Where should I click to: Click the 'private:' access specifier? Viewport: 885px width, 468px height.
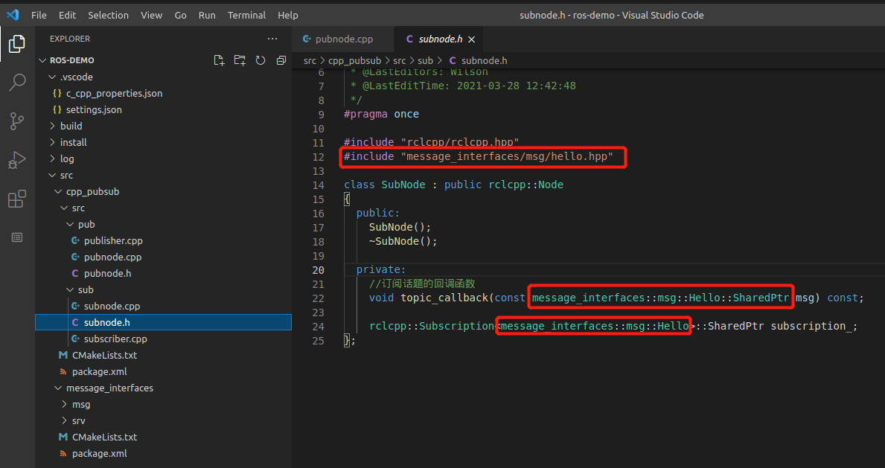[x=381, y=269]
